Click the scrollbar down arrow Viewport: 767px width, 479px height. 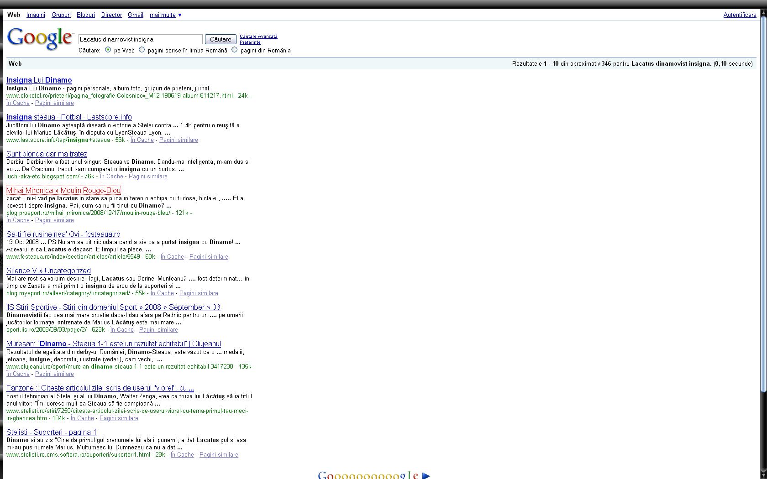762,474
